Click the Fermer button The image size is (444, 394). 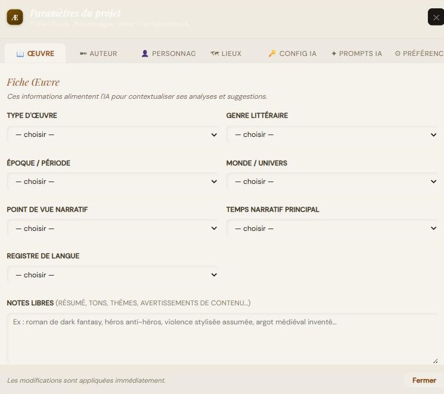pyautogui.click(x=424, y=380)
